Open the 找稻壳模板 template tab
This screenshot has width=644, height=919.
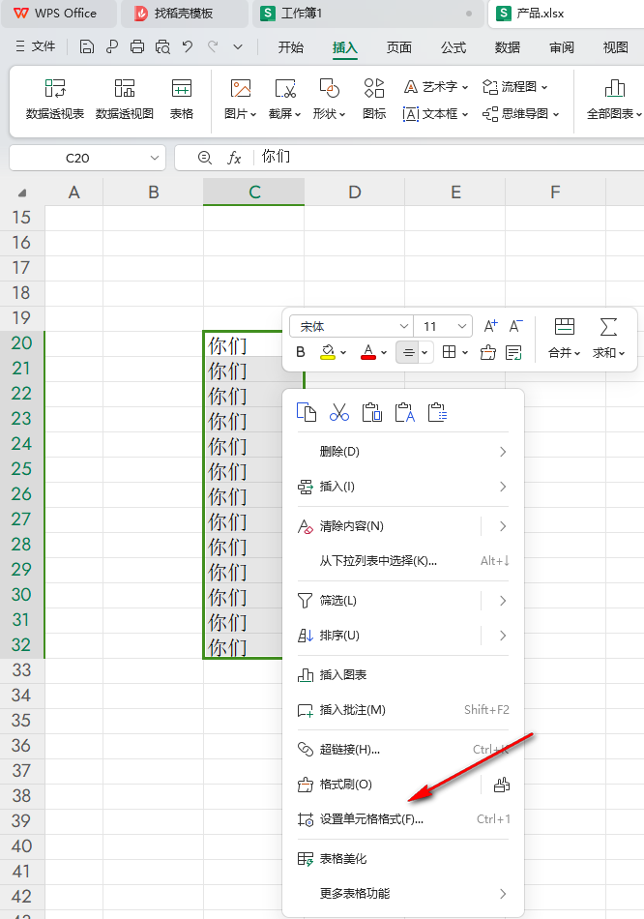coord(184,14)
